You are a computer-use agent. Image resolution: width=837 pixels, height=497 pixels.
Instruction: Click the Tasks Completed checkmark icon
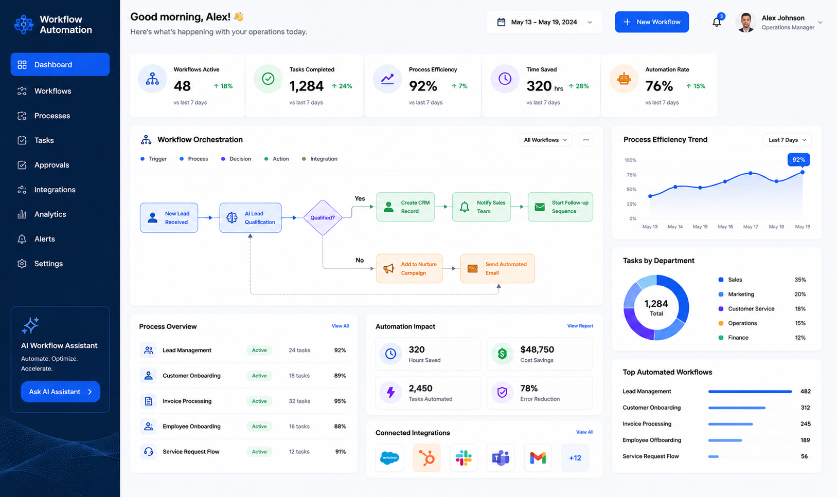click(x=268, y=79)
